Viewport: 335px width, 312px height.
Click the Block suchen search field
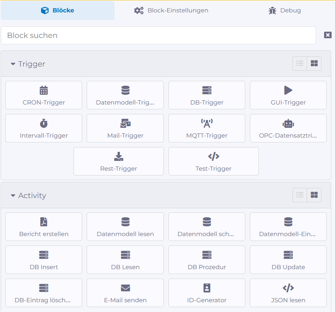[158, 35]
